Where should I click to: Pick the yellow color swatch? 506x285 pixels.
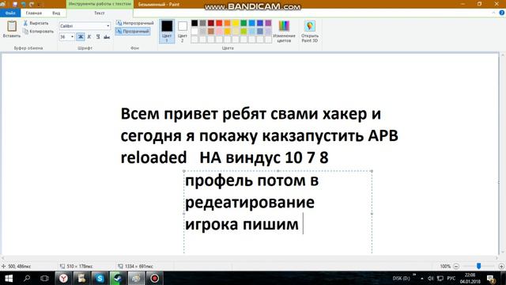(x=236, y=23)
